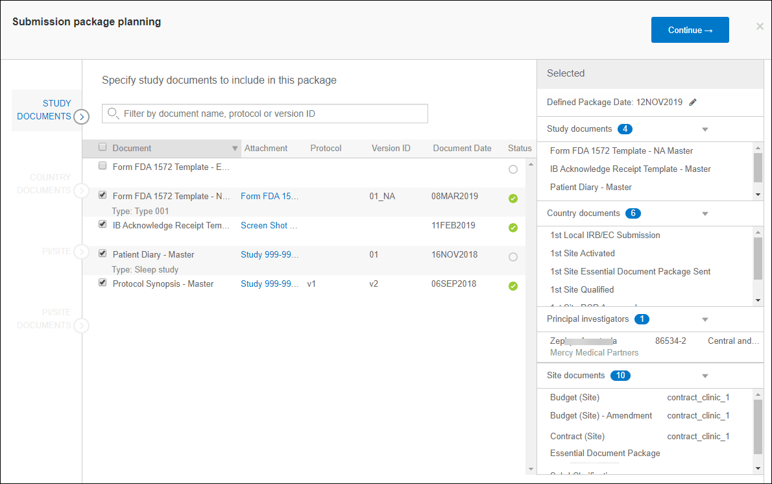
Task: Uncheck the Patient Diary - Master checkbox
Action: pos(102,253)
